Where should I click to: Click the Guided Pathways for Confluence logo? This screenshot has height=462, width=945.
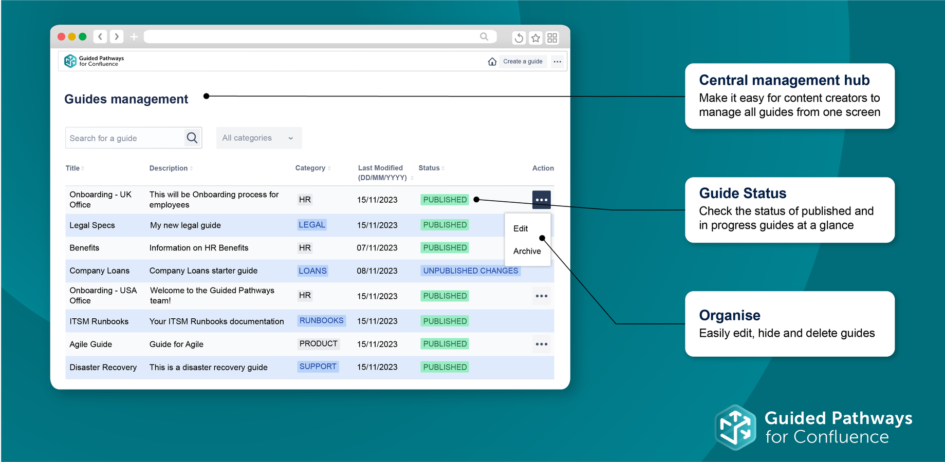94,61
